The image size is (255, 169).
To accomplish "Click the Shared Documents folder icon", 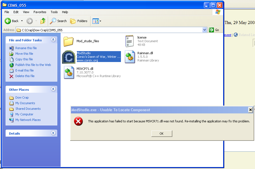I will point(11,109).
